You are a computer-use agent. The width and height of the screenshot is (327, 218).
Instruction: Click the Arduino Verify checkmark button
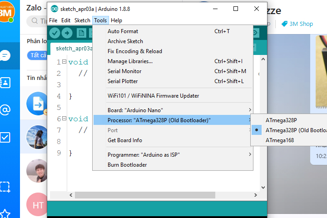coord(54,33)
